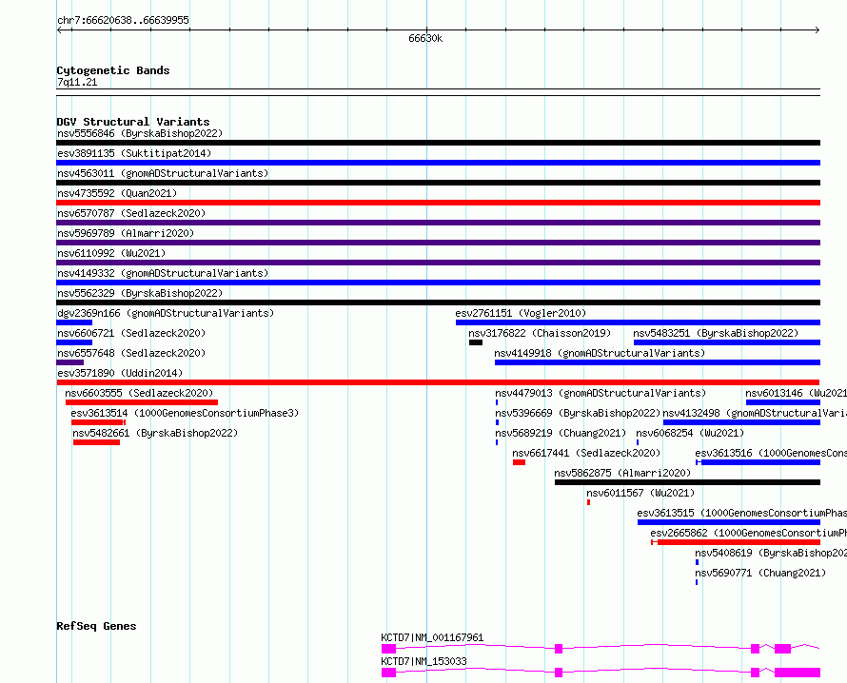This screenshot has width=847, height=683.
Task: Select the small purple bar of nsv6557648
Action: [69, 362]
